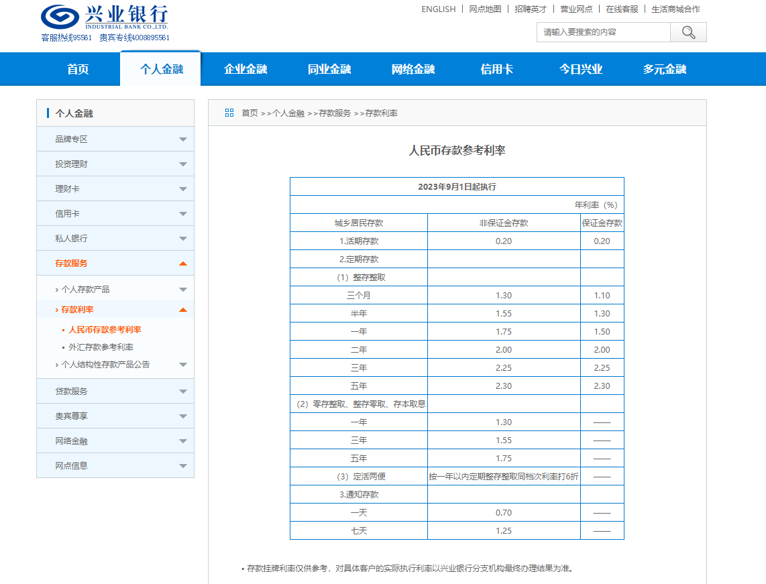Collapse the 存款服务 sidebar section
This screenshot has width=766, height=584.
[x=183, y=264]
